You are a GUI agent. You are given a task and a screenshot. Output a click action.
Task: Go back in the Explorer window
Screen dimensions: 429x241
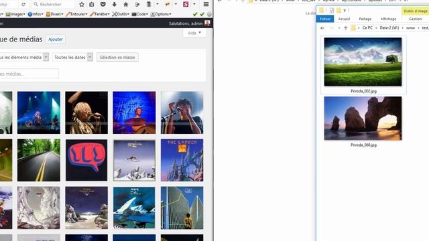click(322, 28)
